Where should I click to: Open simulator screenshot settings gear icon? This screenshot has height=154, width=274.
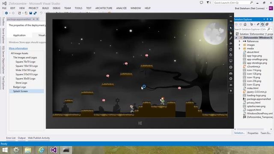click(x=231, y=79)
